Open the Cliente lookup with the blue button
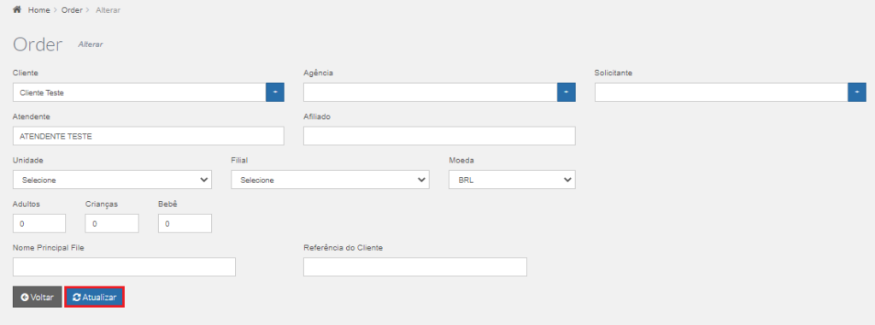This screenshot has height=325, width=875. point(275,92)
